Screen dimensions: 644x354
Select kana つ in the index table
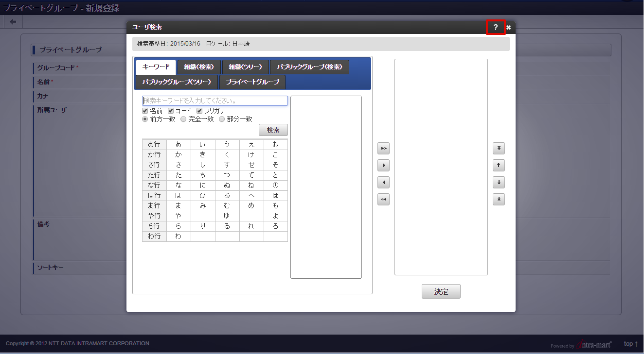click(x=227, y=175)
